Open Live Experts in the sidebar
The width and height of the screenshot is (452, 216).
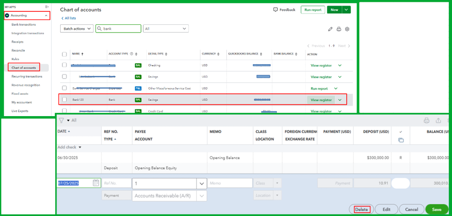point(20,111)
